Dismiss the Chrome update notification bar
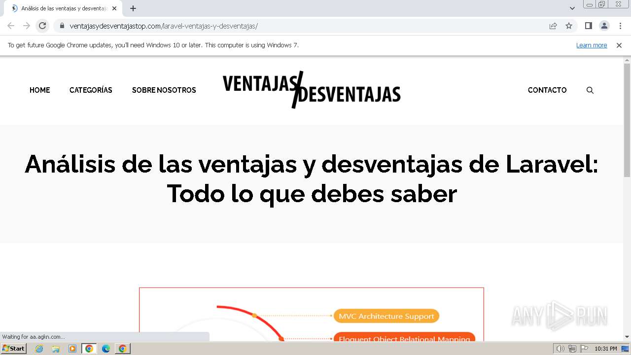631x355 pixels. coord(619,45)
